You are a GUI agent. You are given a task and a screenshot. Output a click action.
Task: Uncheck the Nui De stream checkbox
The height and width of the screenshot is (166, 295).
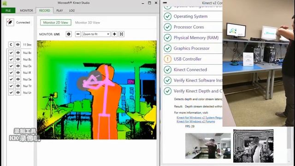point(11,66)
